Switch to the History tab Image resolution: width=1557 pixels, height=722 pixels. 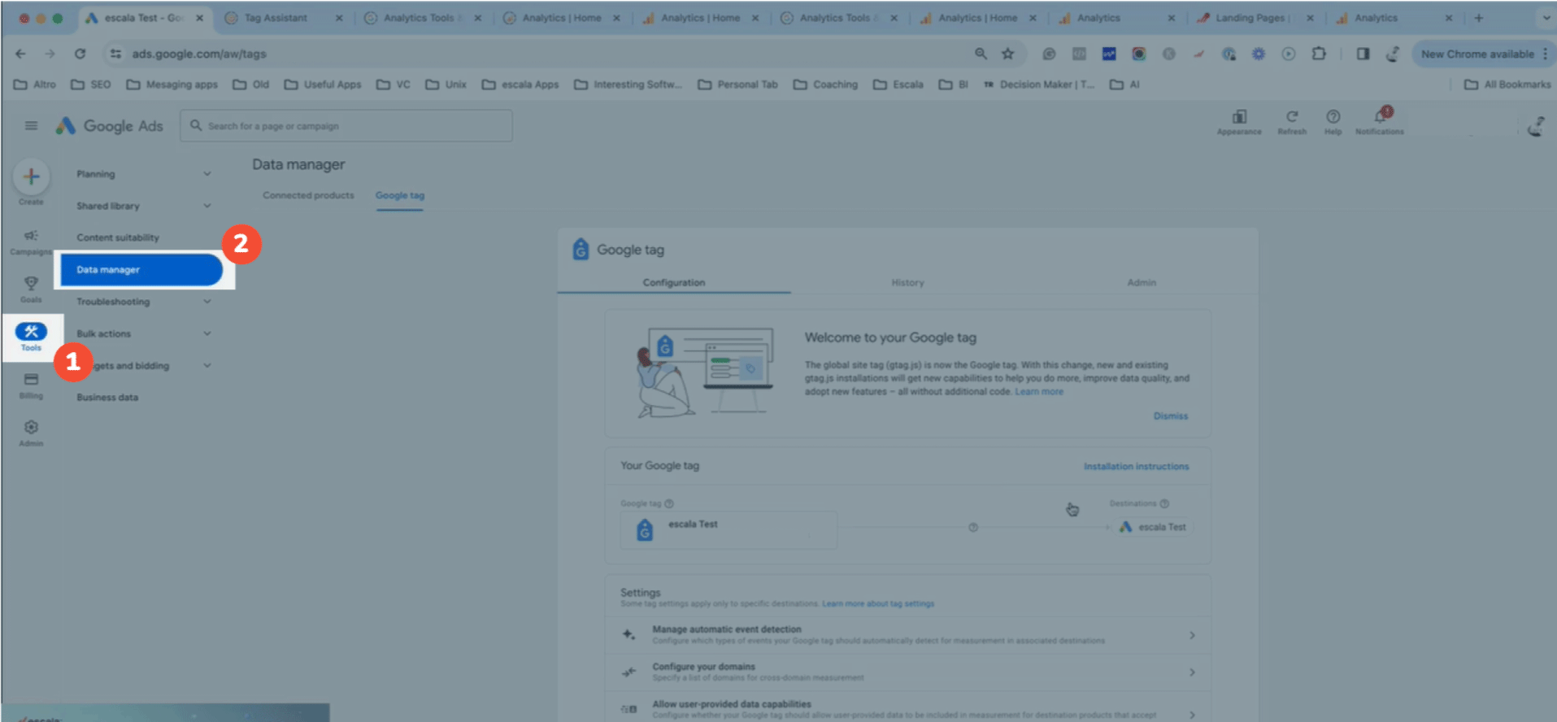pos(907,283)
